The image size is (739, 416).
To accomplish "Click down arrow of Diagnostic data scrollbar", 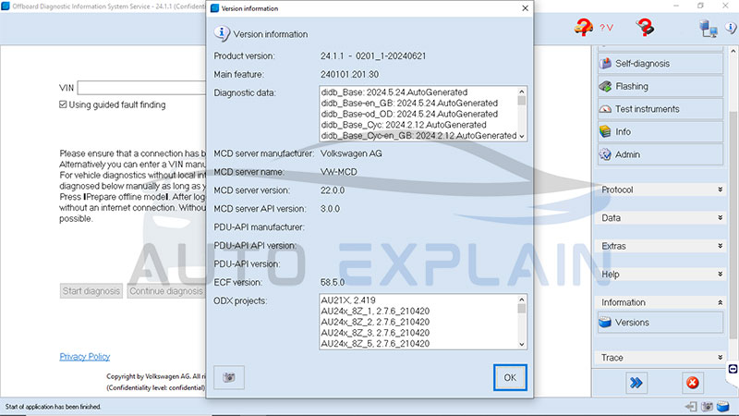I will coord(522,136).
